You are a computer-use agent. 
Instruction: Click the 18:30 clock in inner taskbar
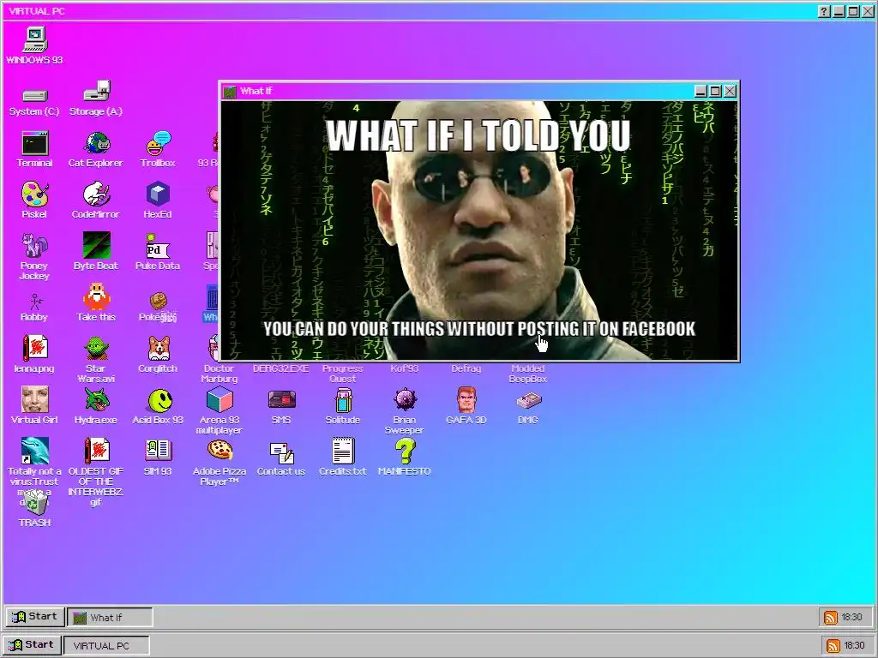tap(852, 617)
